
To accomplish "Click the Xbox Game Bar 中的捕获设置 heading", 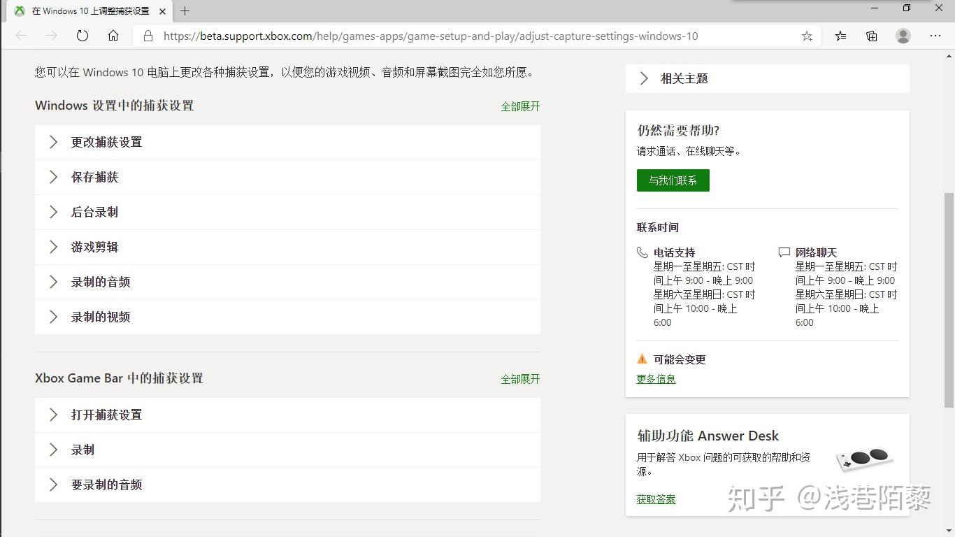I will 119,378.
